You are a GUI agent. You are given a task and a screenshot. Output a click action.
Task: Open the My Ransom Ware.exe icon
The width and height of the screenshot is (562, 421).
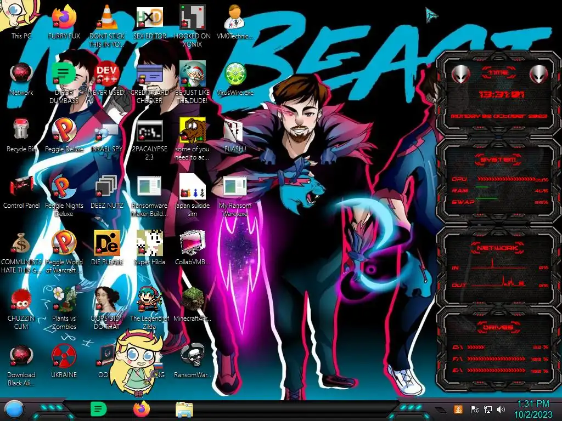[x=235, y=196]
